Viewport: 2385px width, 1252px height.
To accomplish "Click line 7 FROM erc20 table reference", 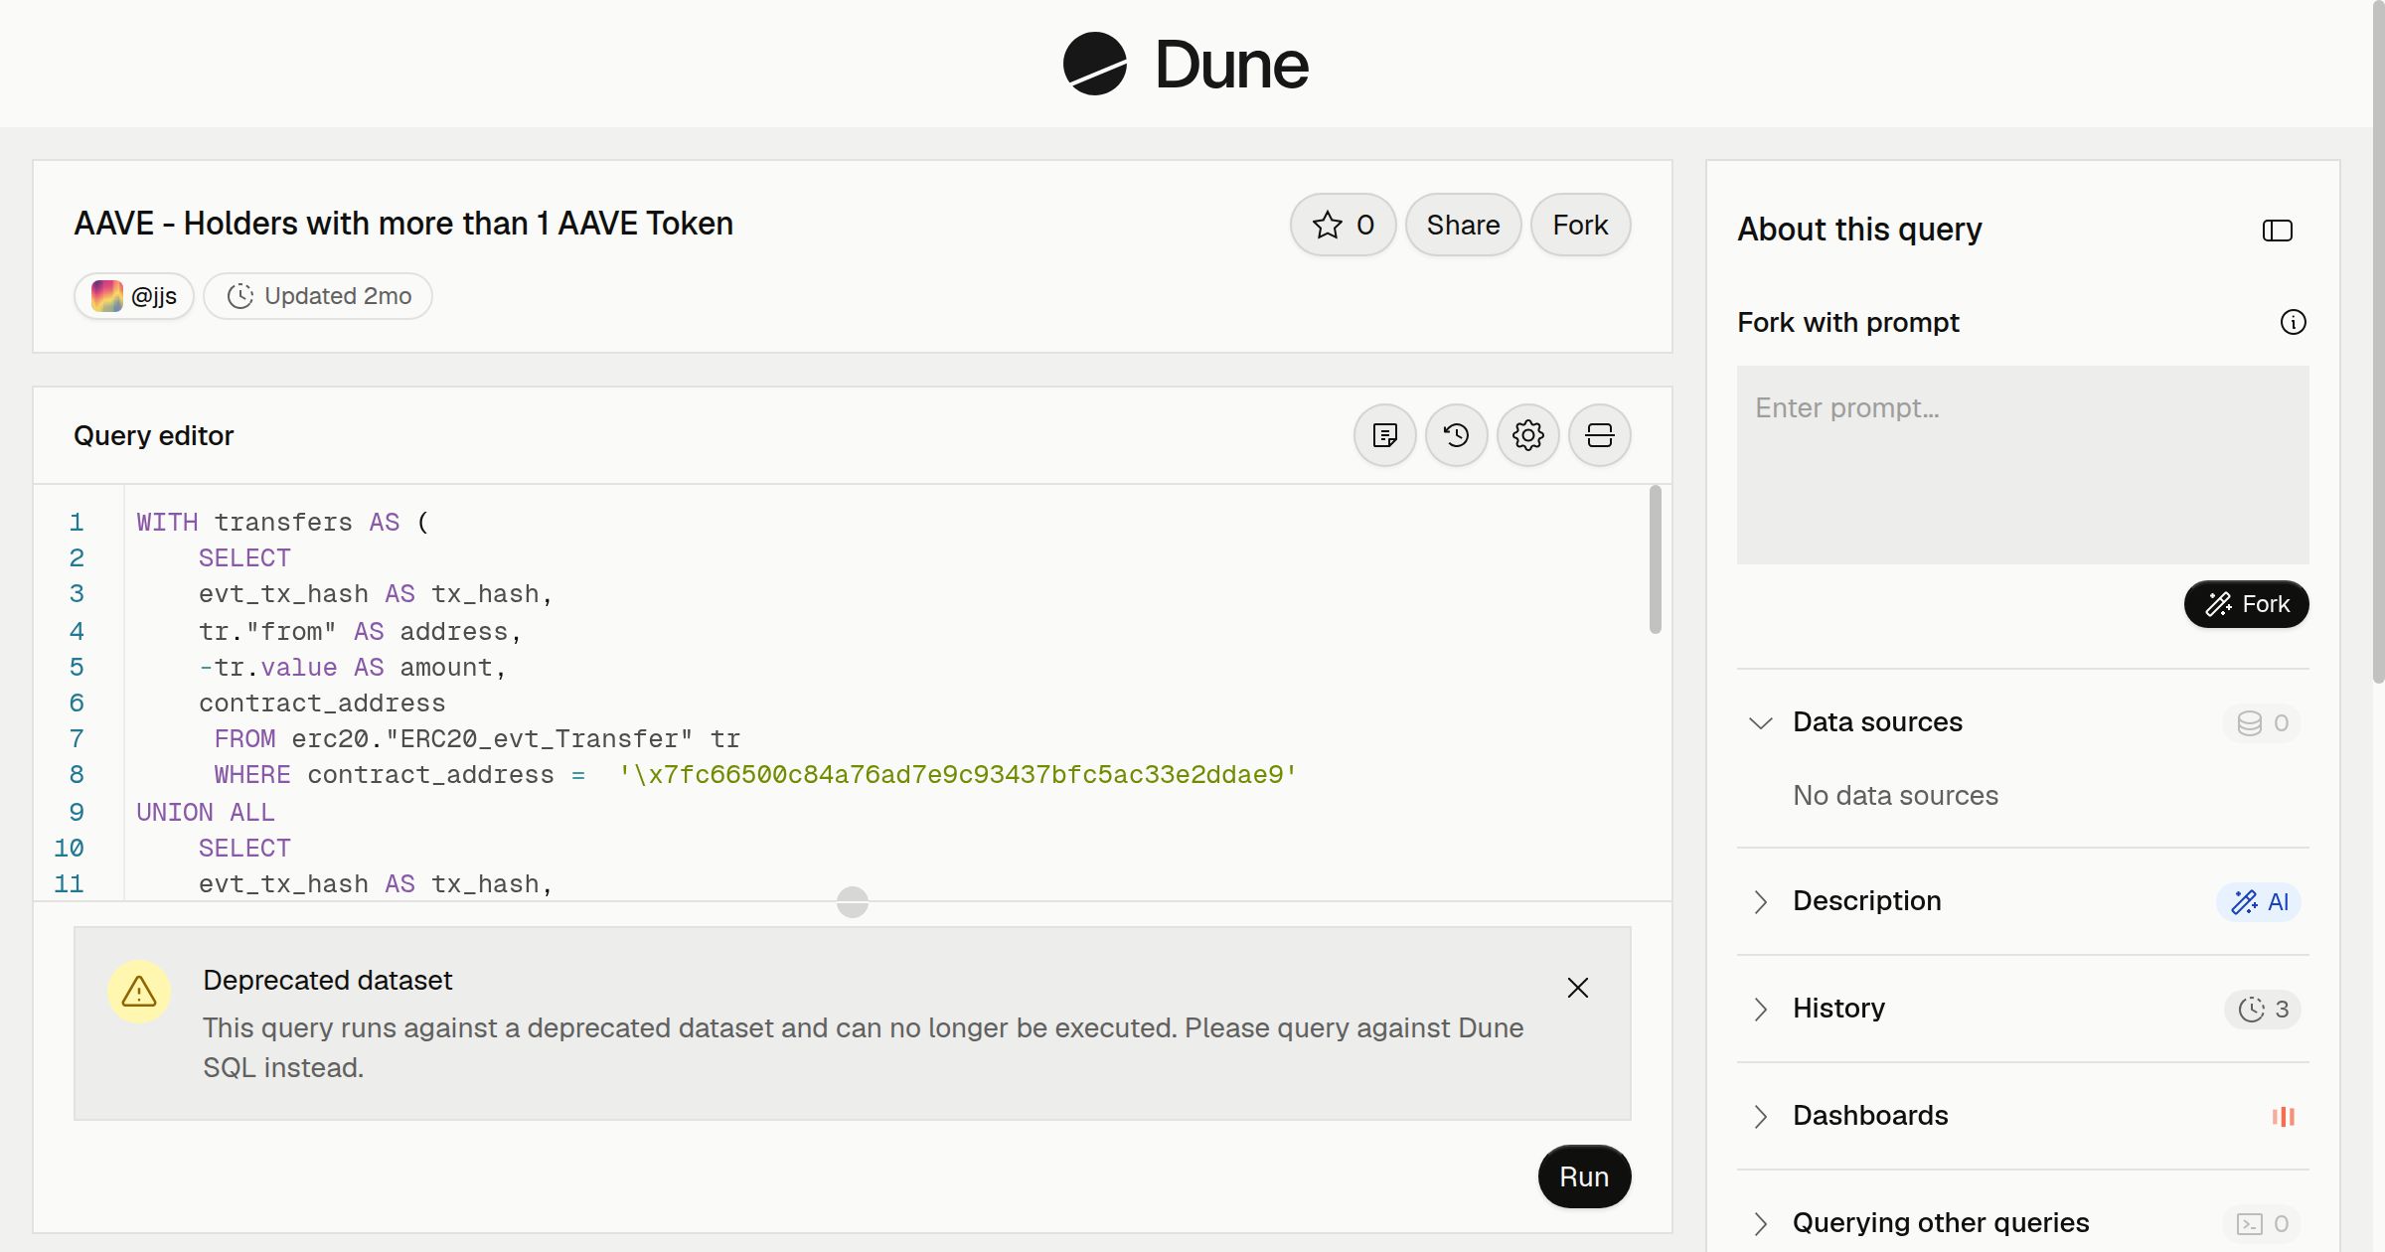I will 477,739.
